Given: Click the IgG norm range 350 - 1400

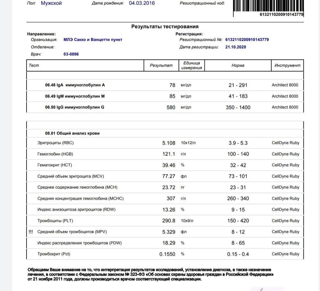Looking at the screenshot, I should click(238, 107).
